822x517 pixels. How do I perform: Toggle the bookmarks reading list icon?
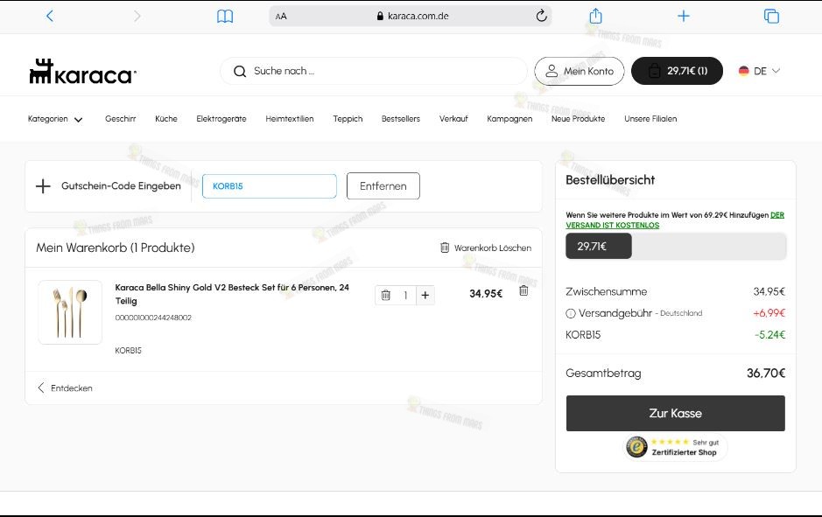tap(224, 15)
